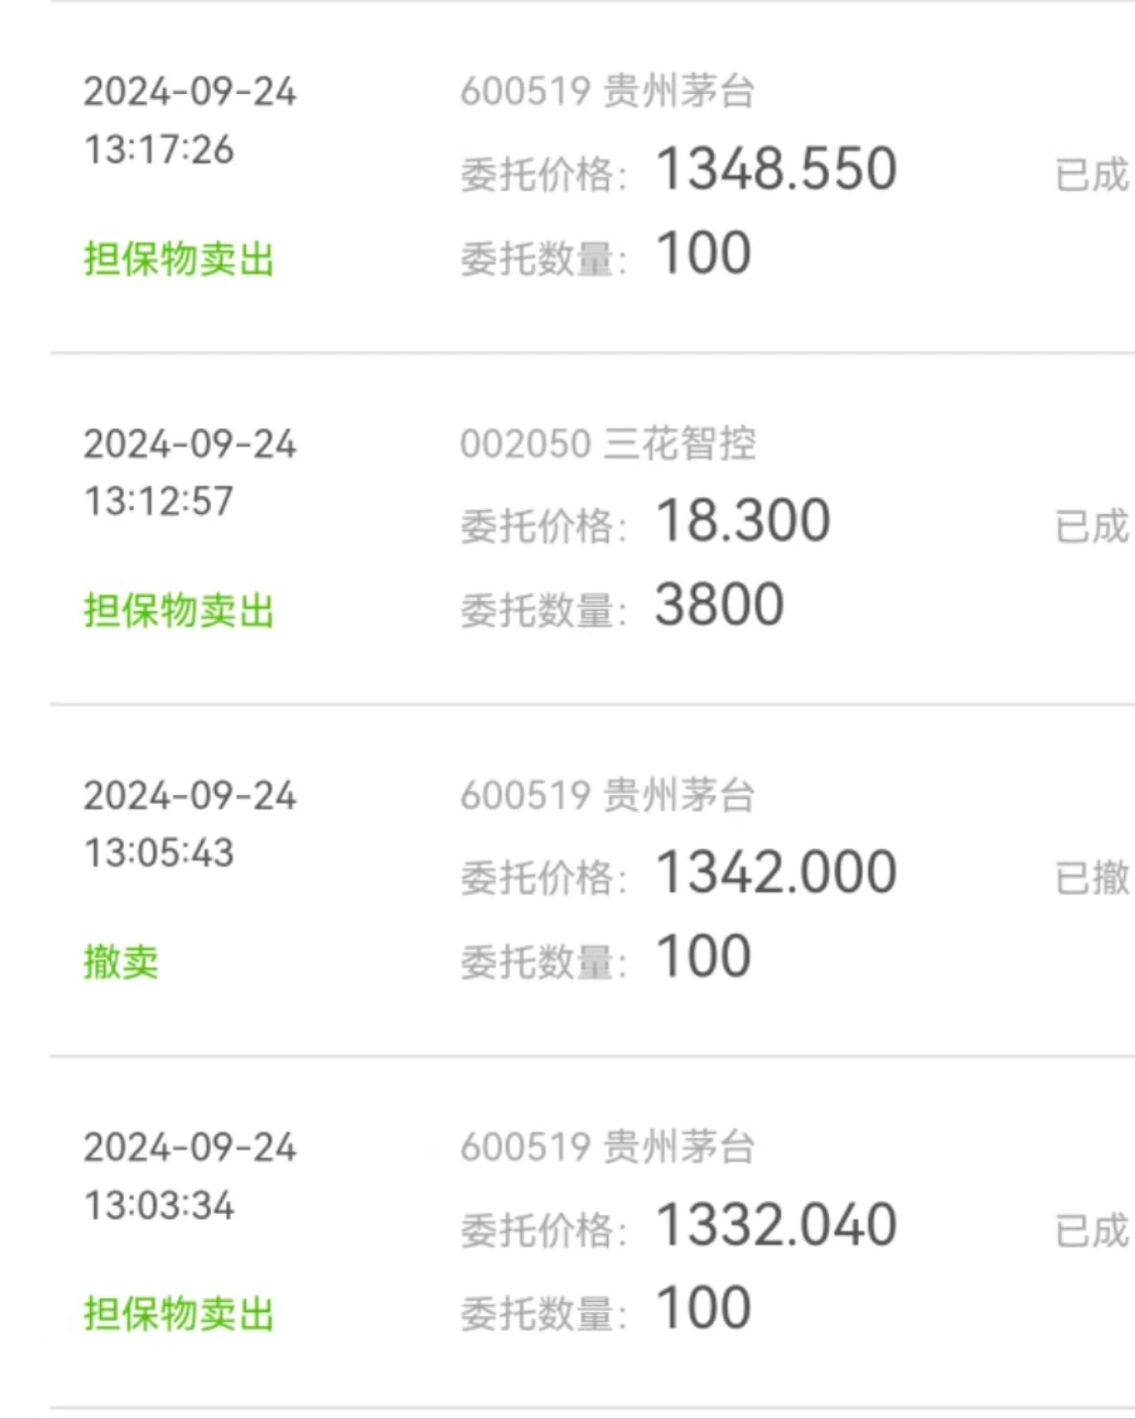
Task: Tap the 1342.000 委托价格 value
Action: [776, 873]
